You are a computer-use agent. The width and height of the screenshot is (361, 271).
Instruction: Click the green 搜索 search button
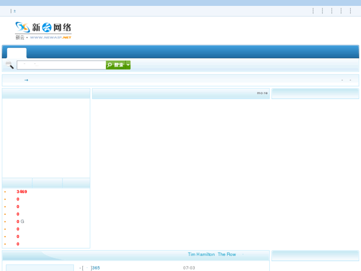pyautogui.click(x=116, y=65)
